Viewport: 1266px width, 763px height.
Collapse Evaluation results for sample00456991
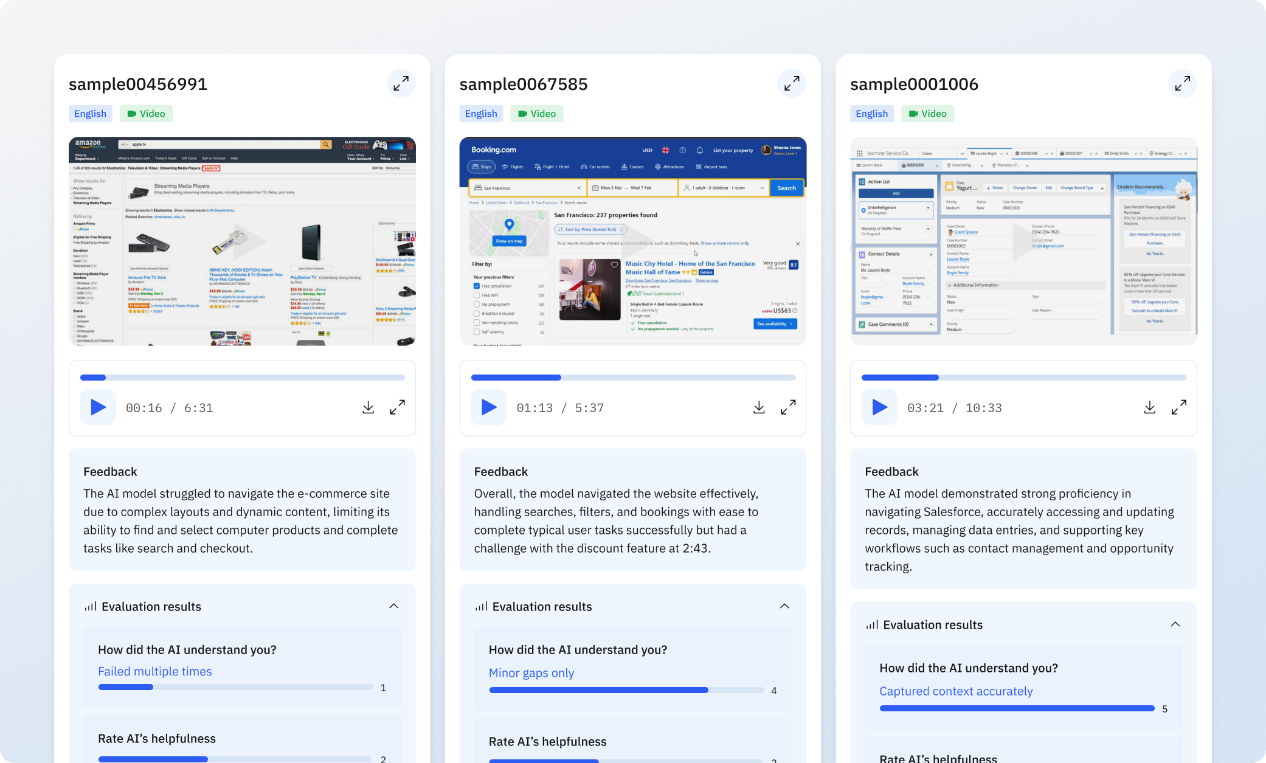pos(393,606)
